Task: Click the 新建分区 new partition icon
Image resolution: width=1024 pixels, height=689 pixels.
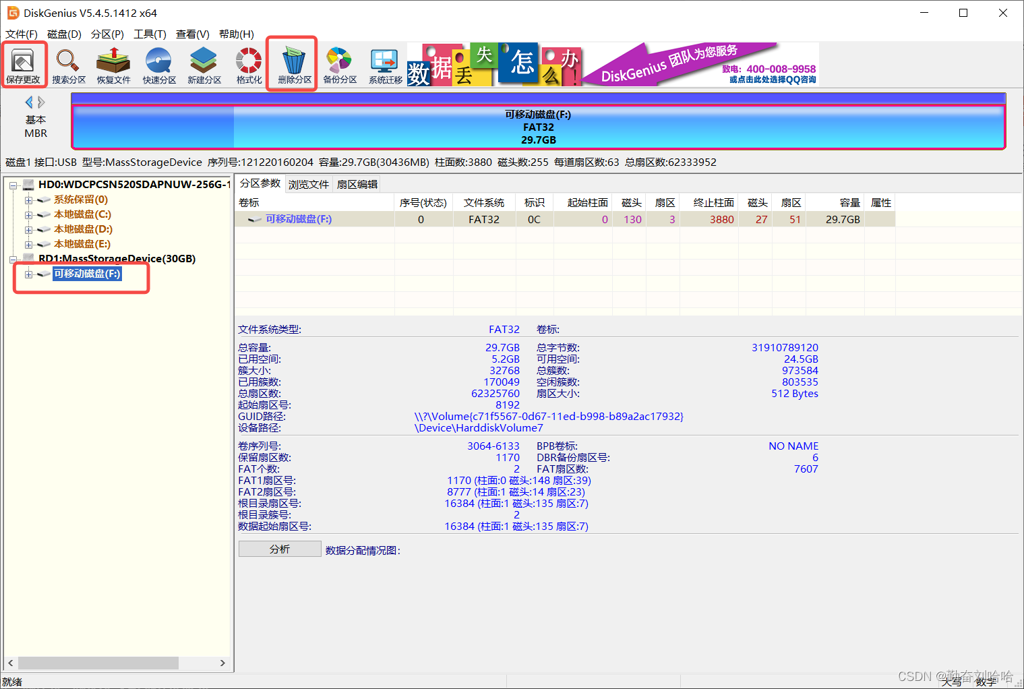Action: (203, 64)
